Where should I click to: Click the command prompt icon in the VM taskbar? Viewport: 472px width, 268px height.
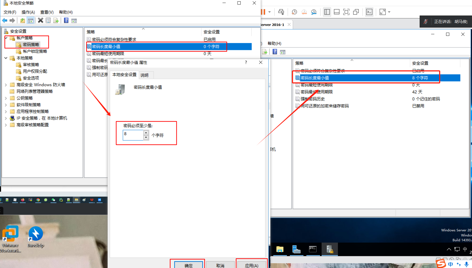click(x=313, y=249)
